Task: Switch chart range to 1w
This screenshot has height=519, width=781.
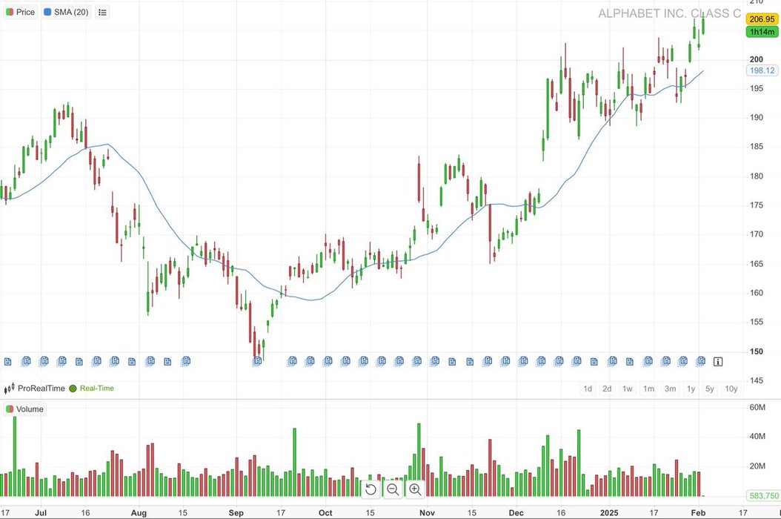Action: point(627,389)
